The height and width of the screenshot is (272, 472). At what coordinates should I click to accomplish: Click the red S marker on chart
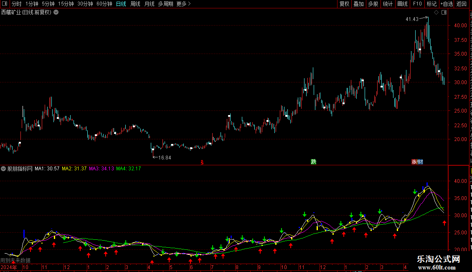(202, 162)
